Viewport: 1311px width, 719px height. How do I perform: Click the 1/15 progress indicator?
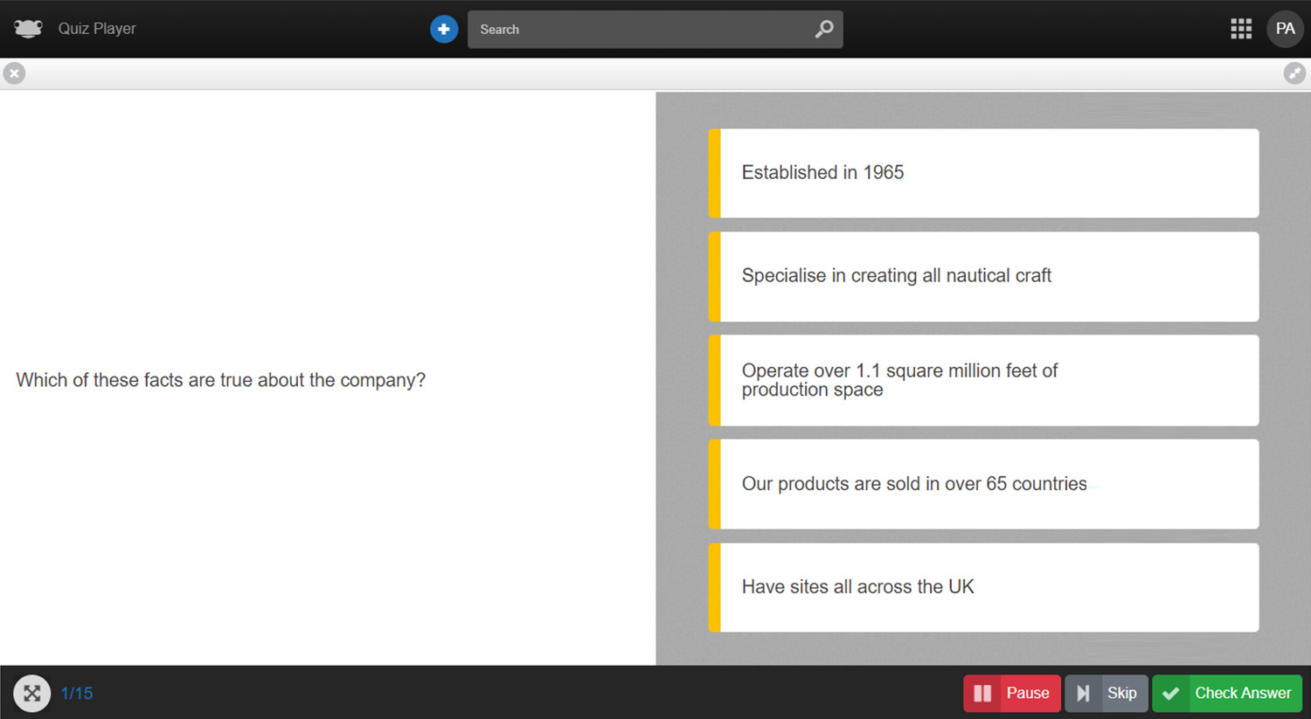point(77,693)
